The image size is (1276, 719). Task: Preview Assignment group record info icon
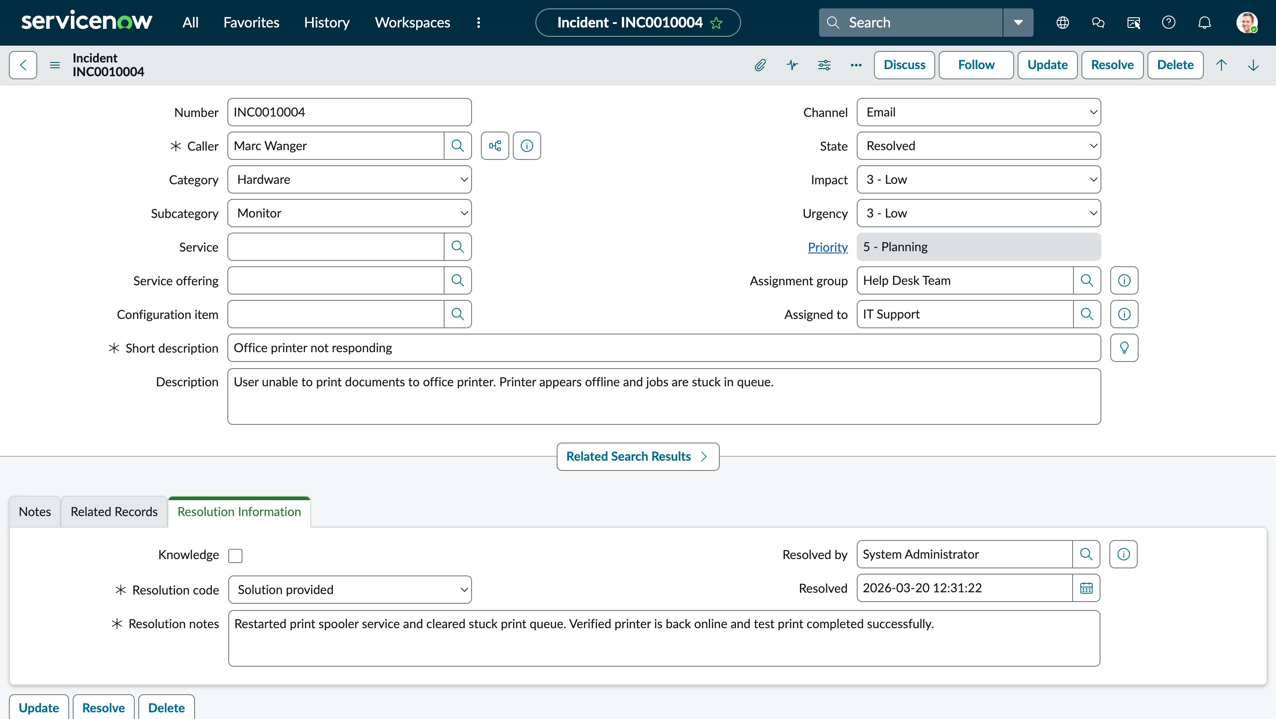tap(1124, 280)
